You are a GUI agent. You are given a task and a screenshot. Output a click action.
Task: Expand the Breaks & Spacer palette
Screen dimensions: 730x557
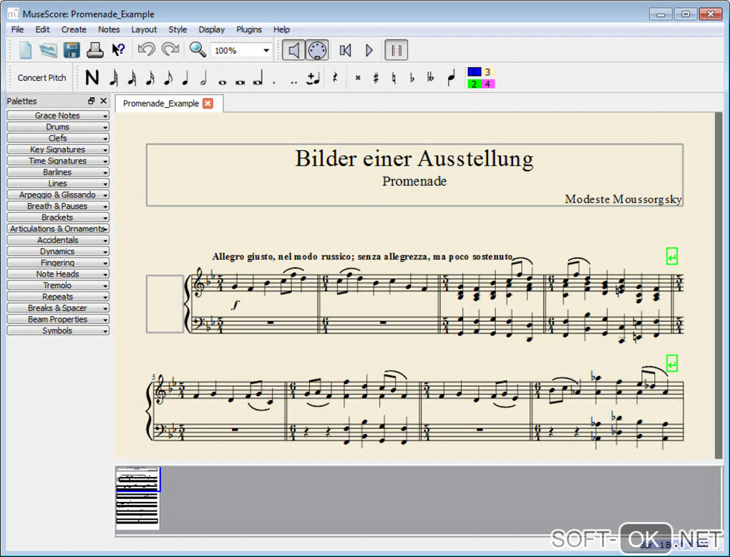point(58,307)
